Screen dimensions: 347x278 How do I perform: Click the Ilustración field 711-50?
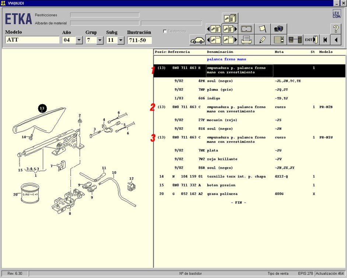pos(139,40)
